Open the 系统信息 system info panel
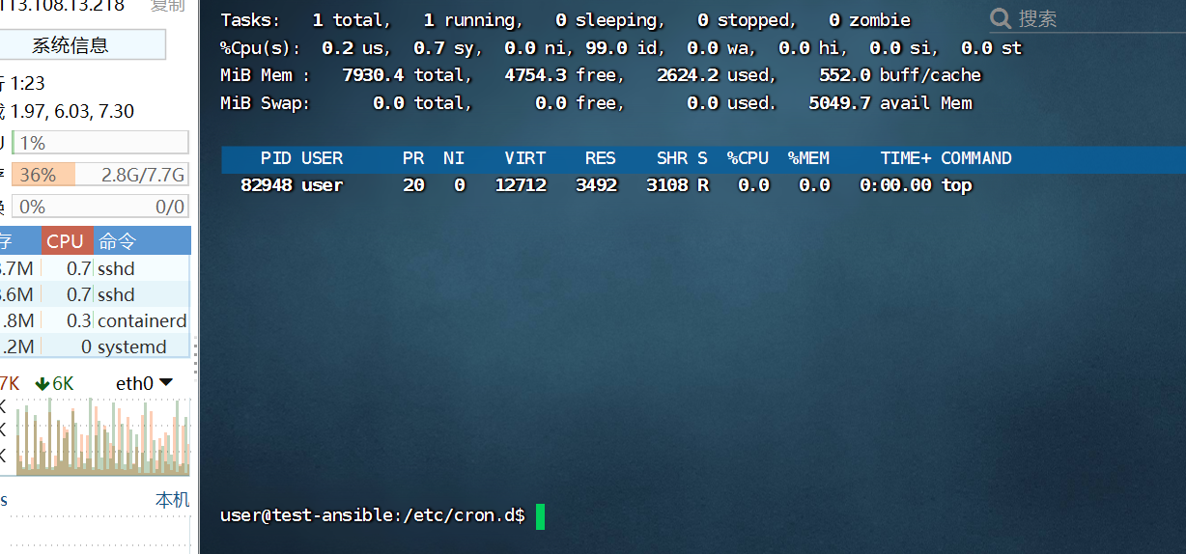This screenshot has height=554, width=1186. click(70, 44)
